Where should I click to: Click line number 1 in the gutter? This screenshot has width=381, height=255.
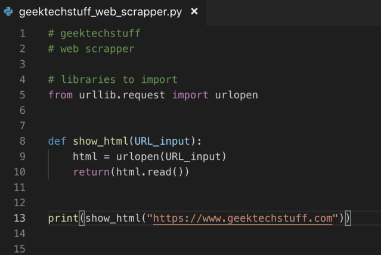[x=23, y=33]
